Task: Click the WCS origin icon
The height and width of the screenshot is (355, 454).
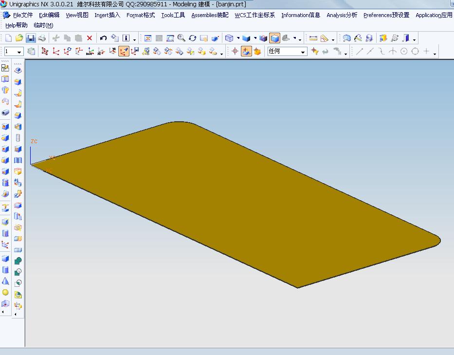Action: pyautogui.click(x=56, y=52)
